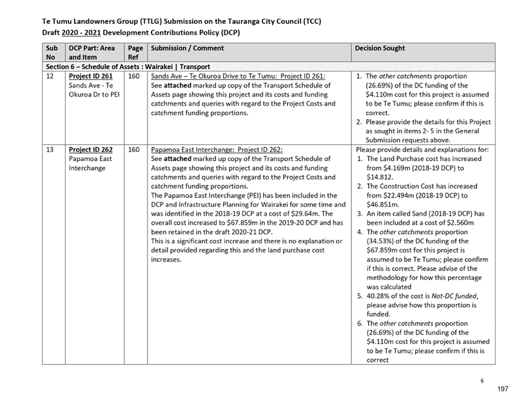
Task: Click row 13 item 2 'The Construction Cost has increased'
Action: coord(418,195)
